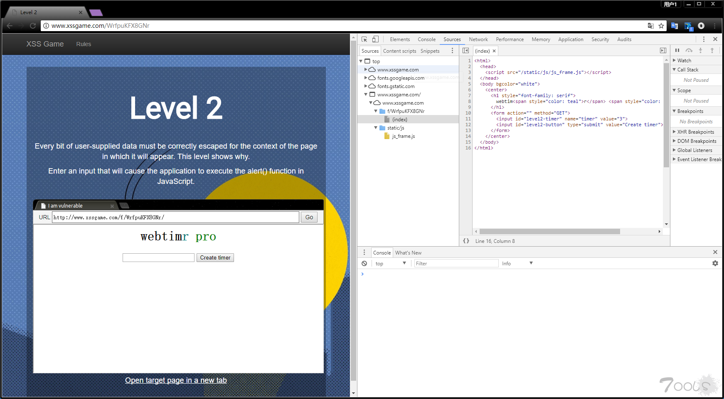Collapse the Call Stack section

coord(674,69)
